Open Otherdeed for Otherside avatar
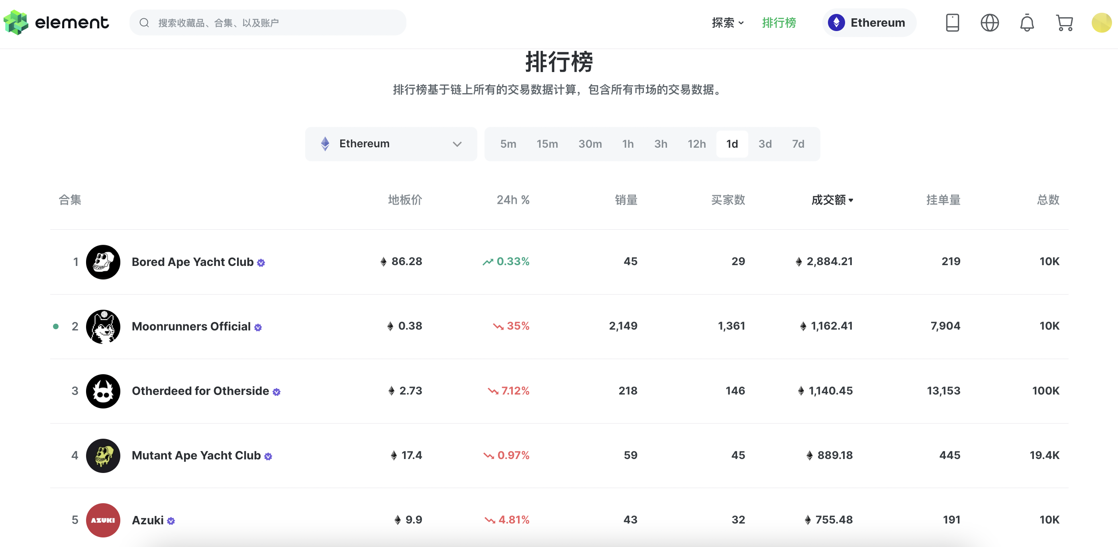 click(x=103, y=391)
